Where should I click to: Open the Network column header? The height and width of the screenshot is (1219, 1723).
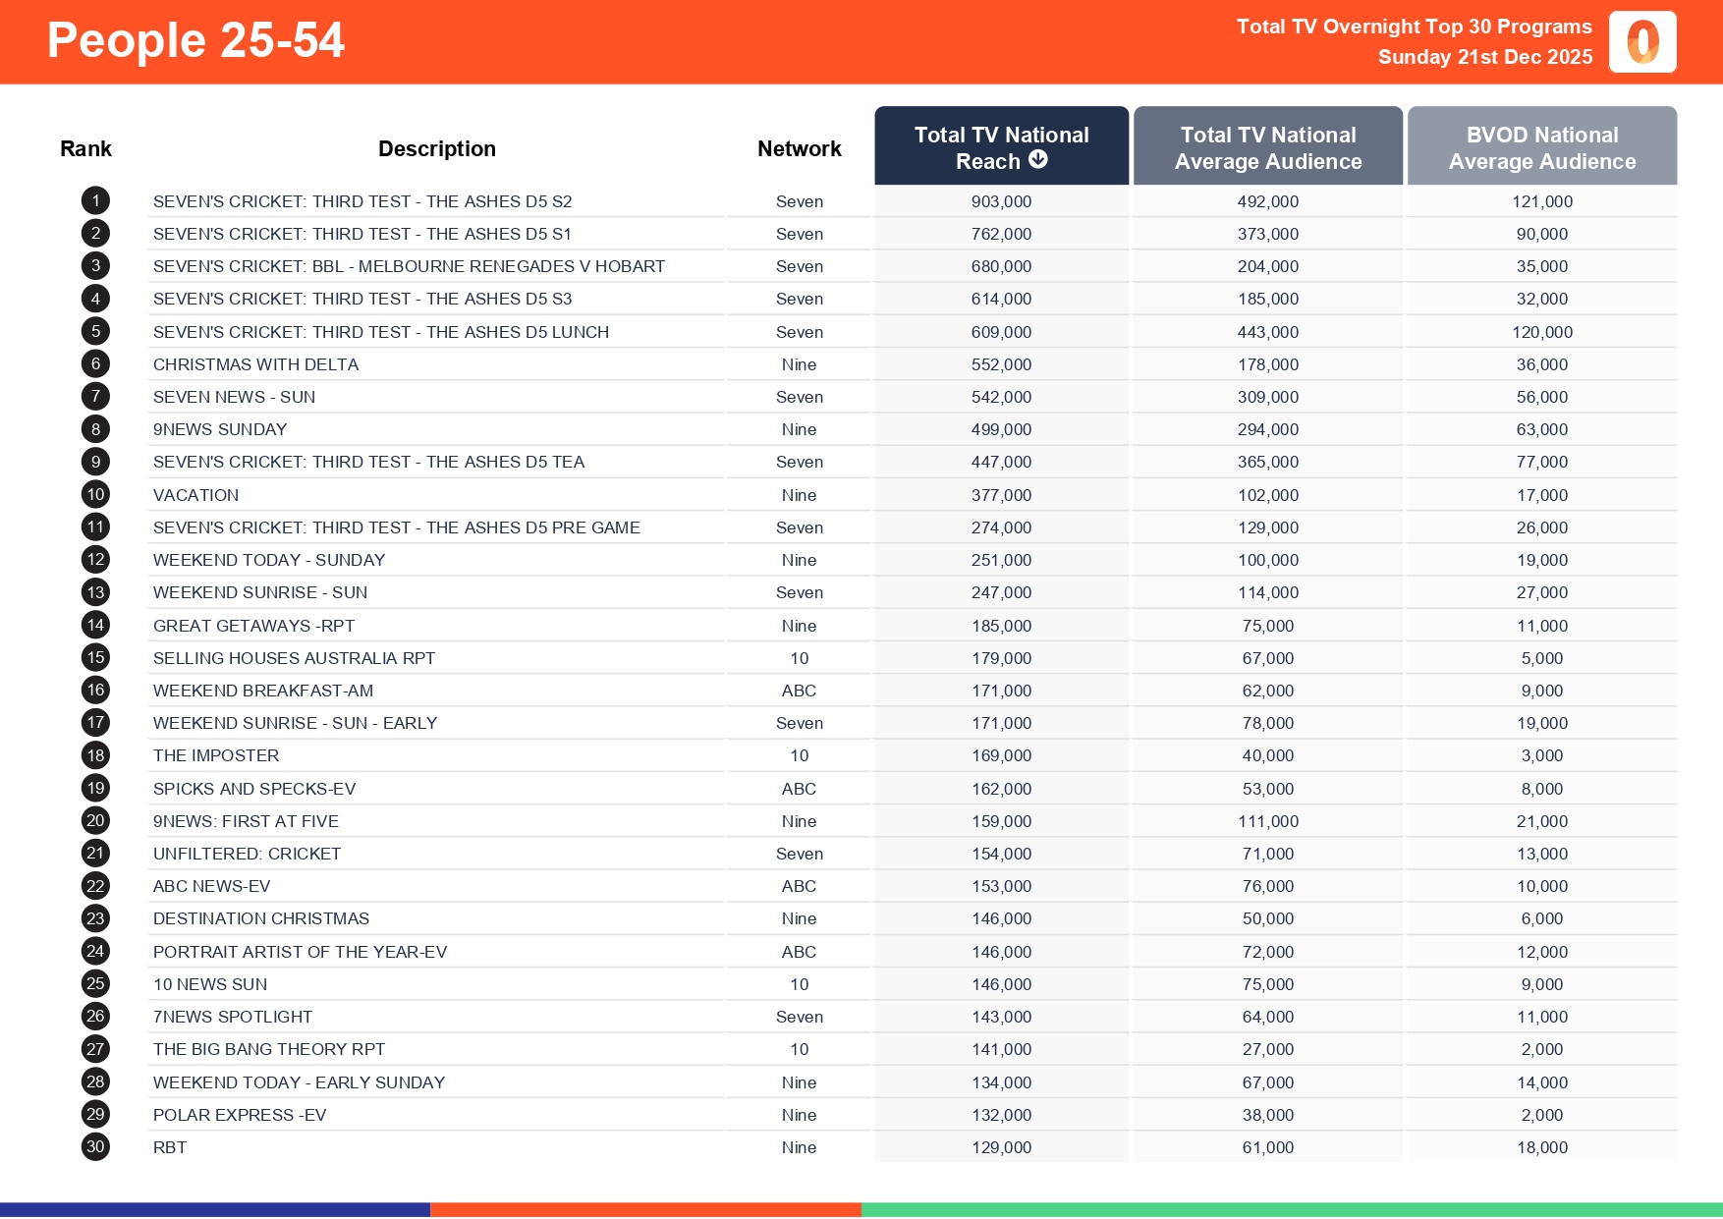[799, 147]
